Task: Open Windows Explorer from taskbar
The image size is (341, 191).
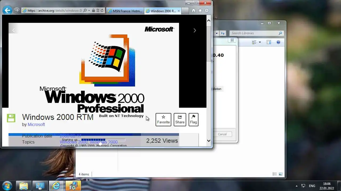Action: [x=24, y=186]
